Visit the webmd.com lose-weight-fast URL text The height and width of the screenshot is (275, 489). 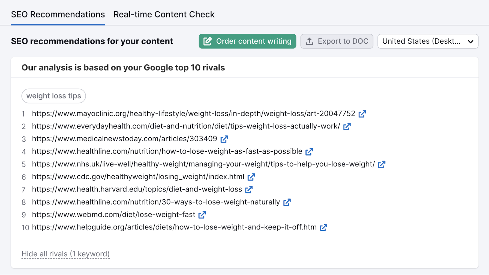point(113,215)
